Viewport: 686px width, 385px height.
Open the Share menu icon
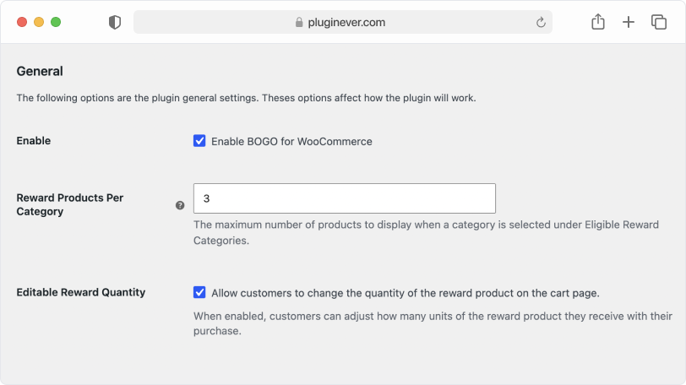598,21
